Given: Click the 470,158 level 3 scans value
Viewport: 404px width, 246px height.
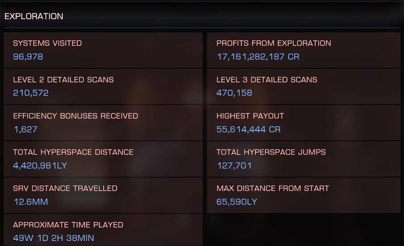Looking at the screenshot, I should point(234,93).
